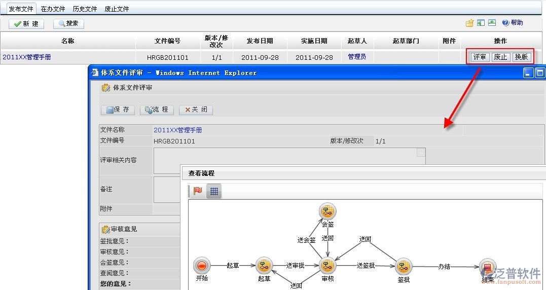The height and width of the screenshot is (290, 546).
Task: Select the 结束 end node
Action: point(488,267)
